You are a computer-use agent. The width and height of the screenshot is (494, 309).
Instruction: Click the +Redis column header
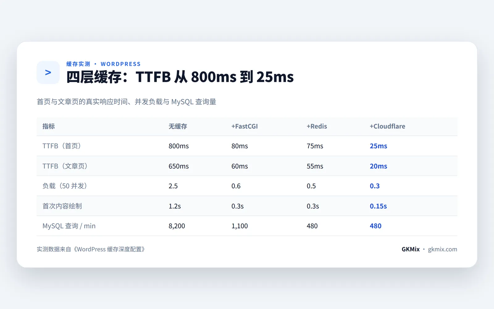317,126
